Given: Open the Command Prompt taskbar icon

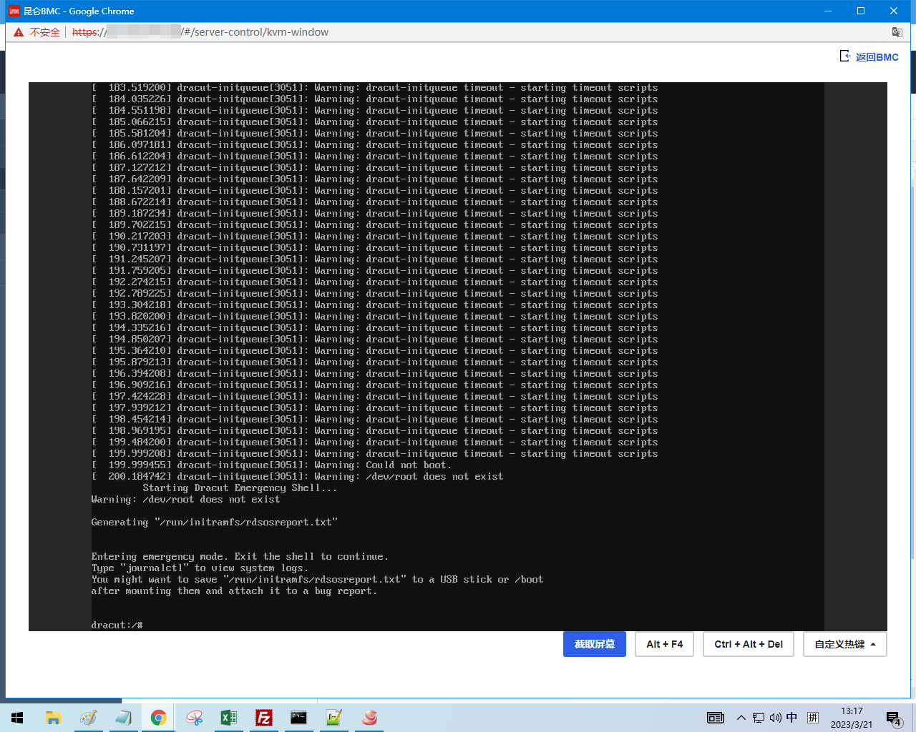Looking at the screenshot, I should click(x=298, y=718).
